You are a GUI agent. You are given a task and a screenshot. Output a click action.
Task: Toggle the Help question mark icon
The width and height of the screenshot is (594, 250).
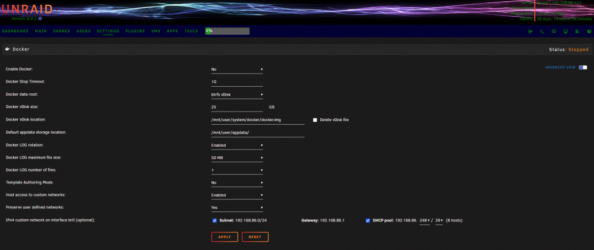pyautogui.click(x=589, y=31)
